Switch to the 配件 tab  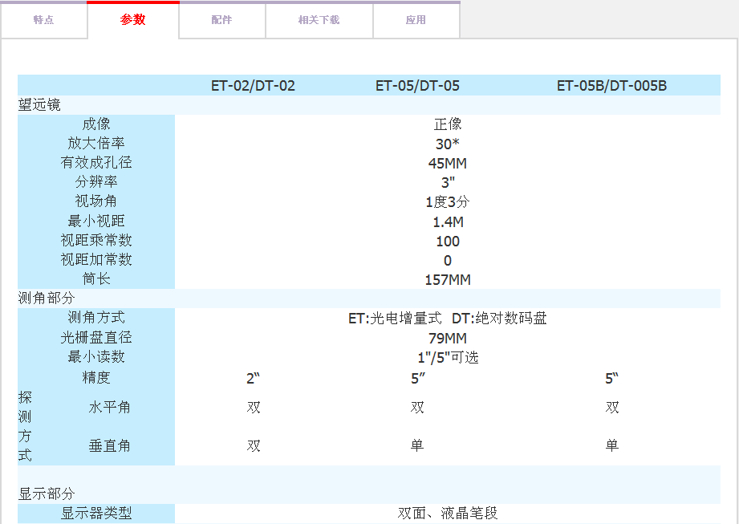tap(222, 20)
